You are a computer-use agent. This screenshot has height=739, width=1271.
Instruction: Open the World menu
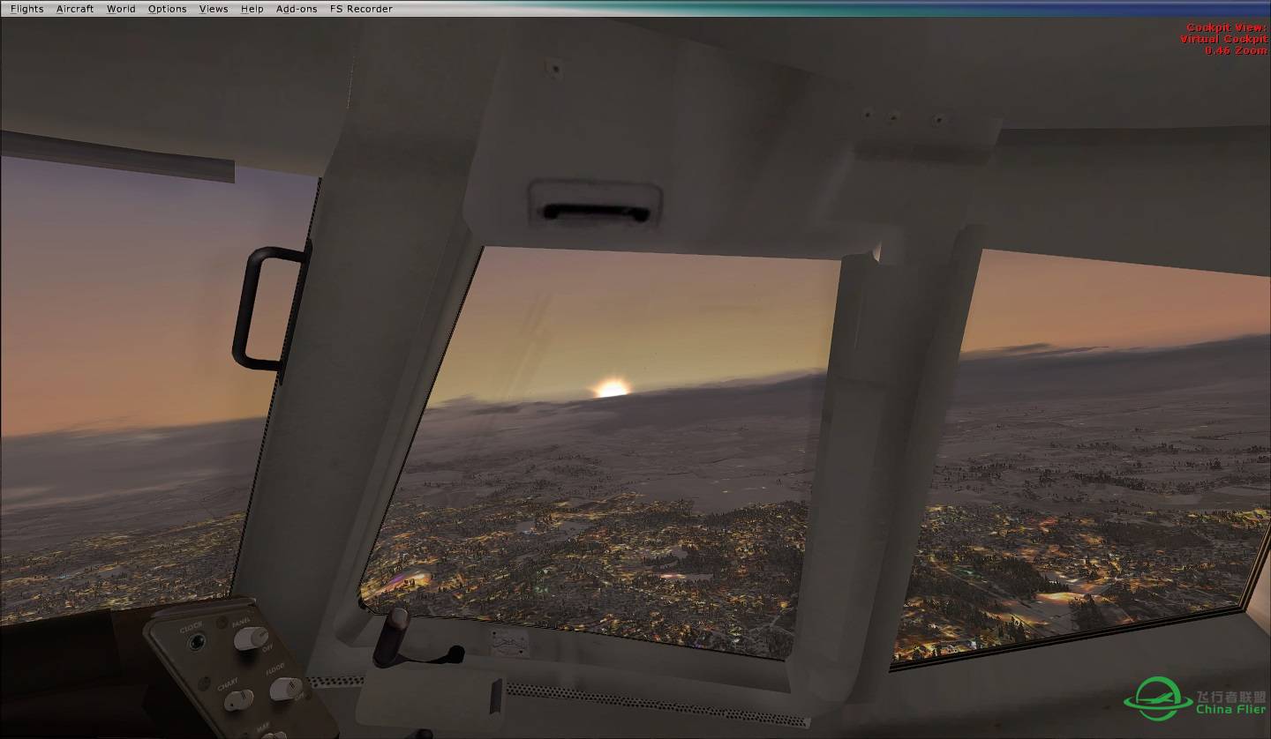click(x=121, y=9)
